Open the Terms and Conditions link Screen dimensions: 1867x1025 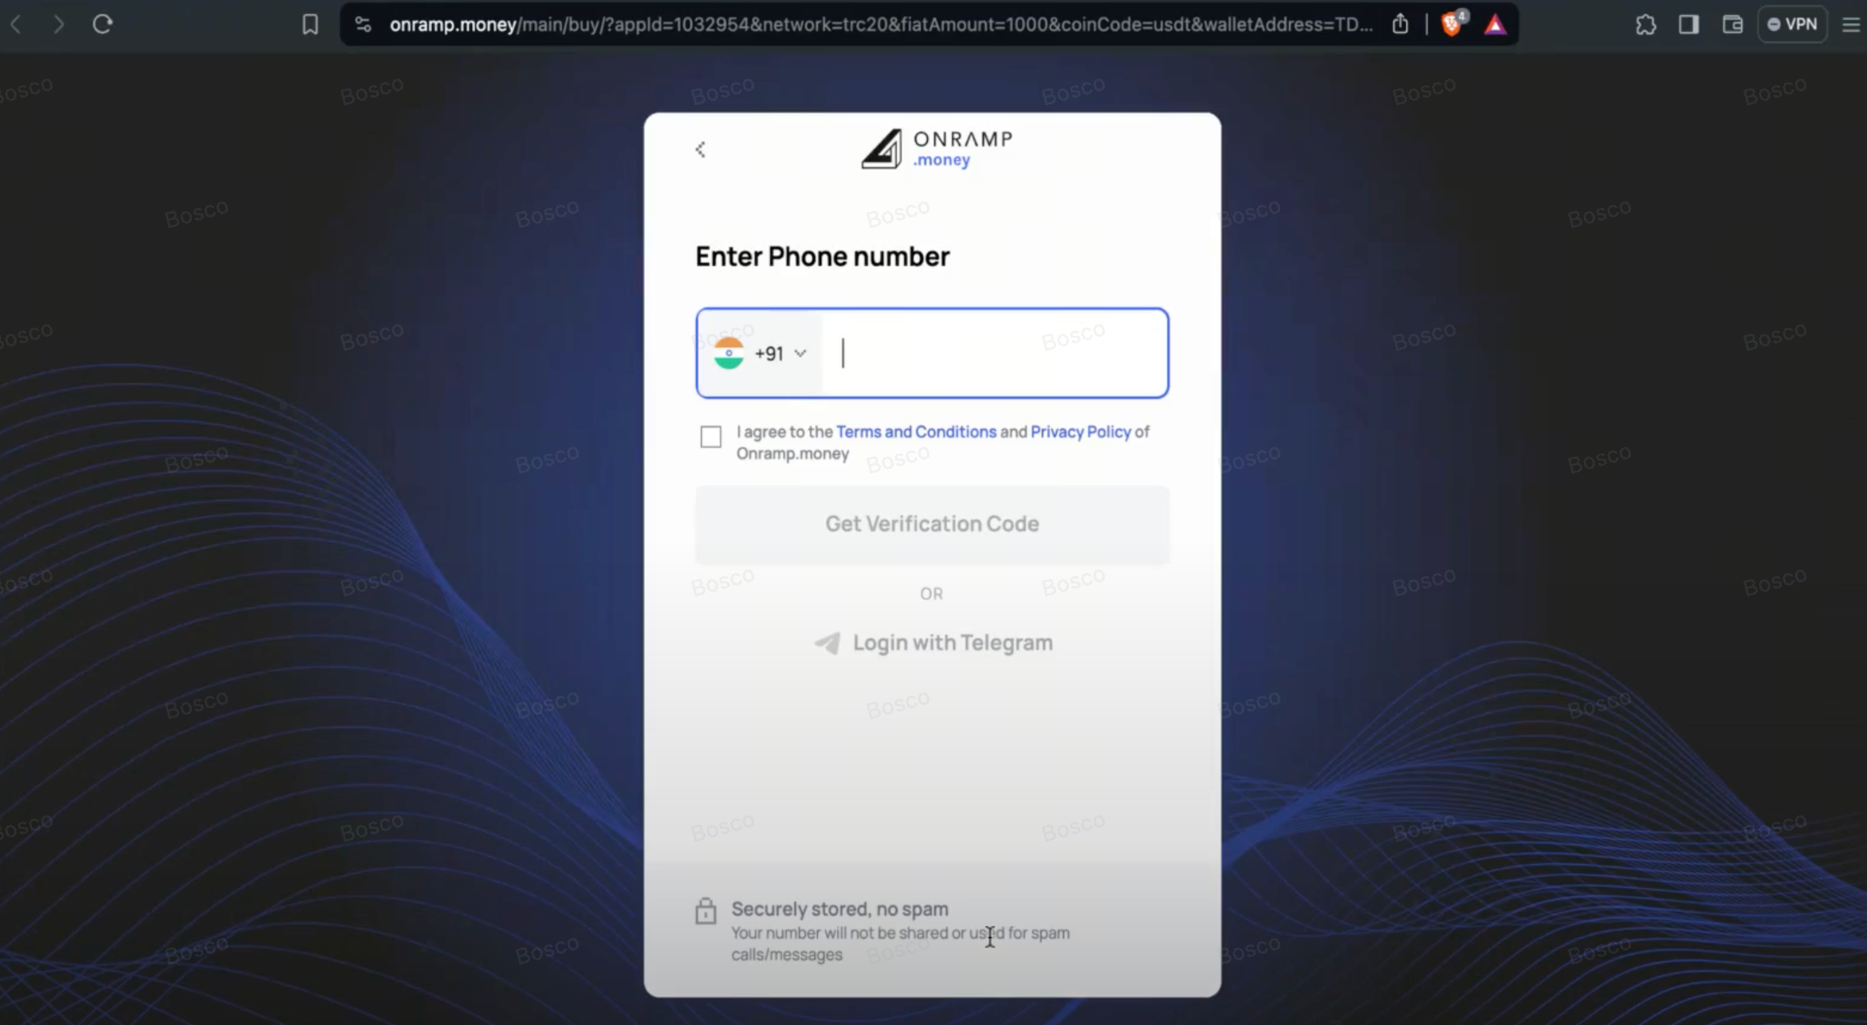pos(916,432)
